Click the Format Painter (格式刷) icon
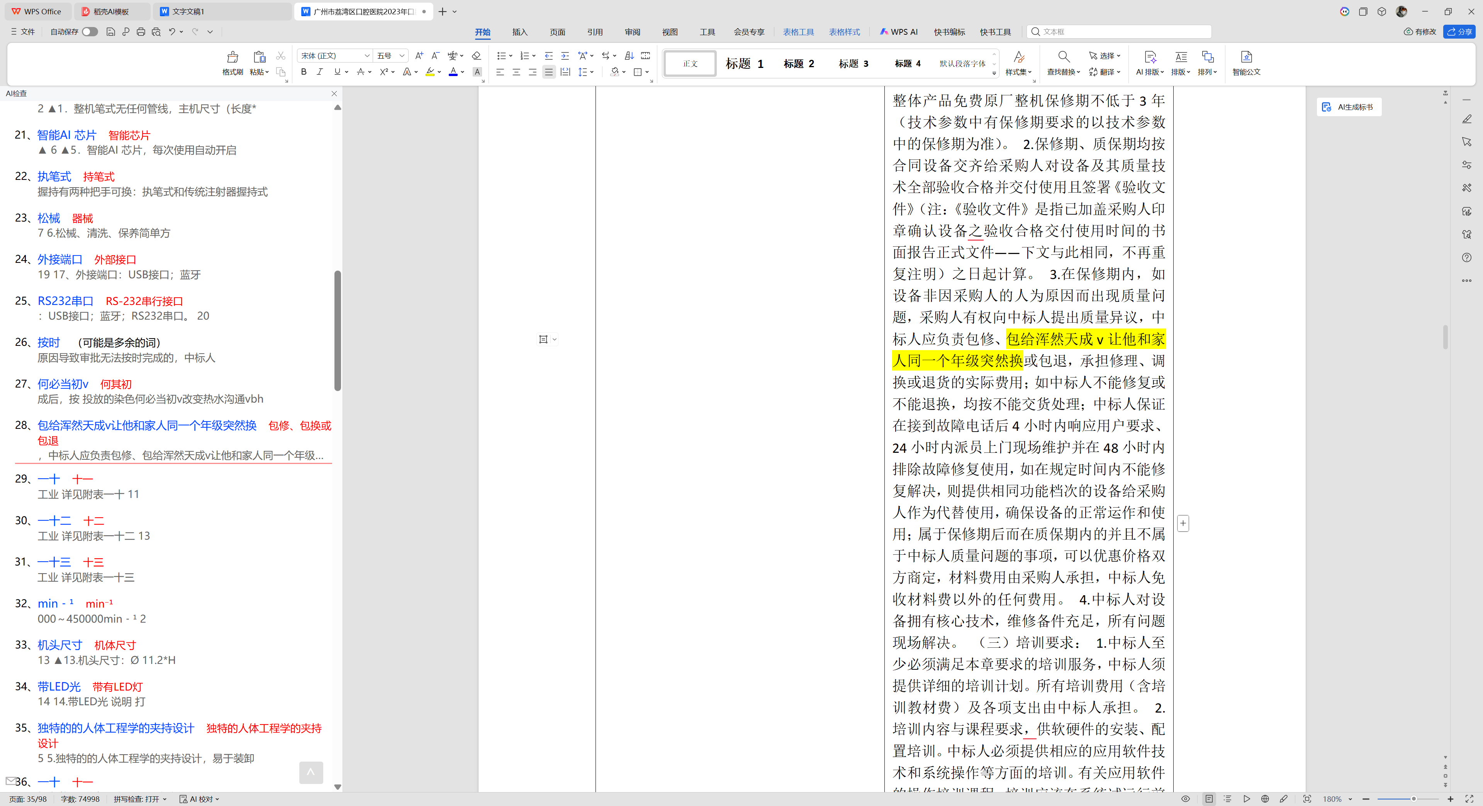Viewport: 1483px width, 806px height. coord(232,57)
